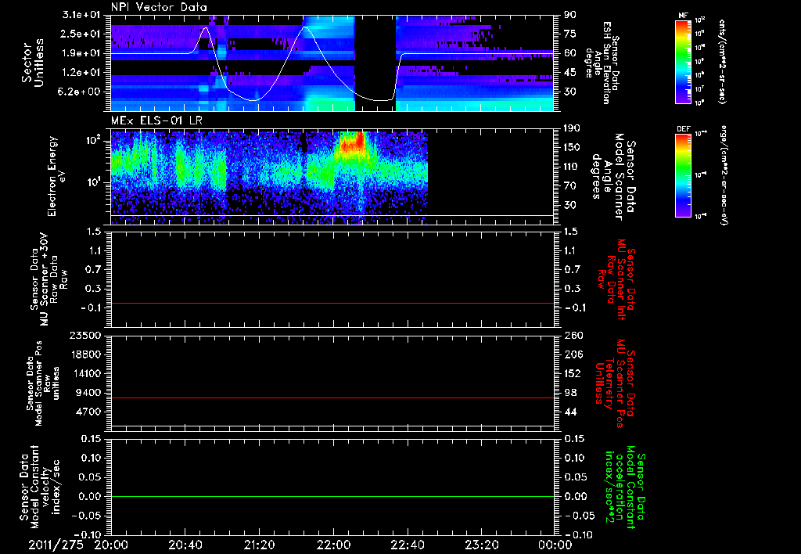The width and height of the screenshot is (801, 554).
Task: Click the "2.5e+01" sector tick label
Action: (81, 34)
